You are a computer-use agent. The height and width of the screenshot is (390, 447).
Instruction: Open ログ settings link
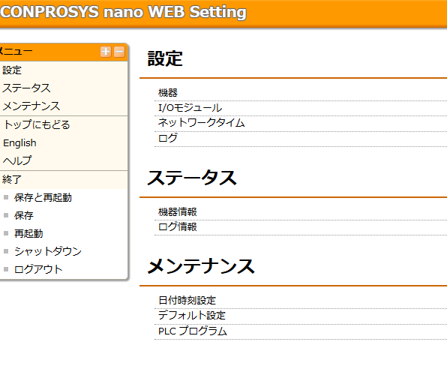(x=168, y=138)
